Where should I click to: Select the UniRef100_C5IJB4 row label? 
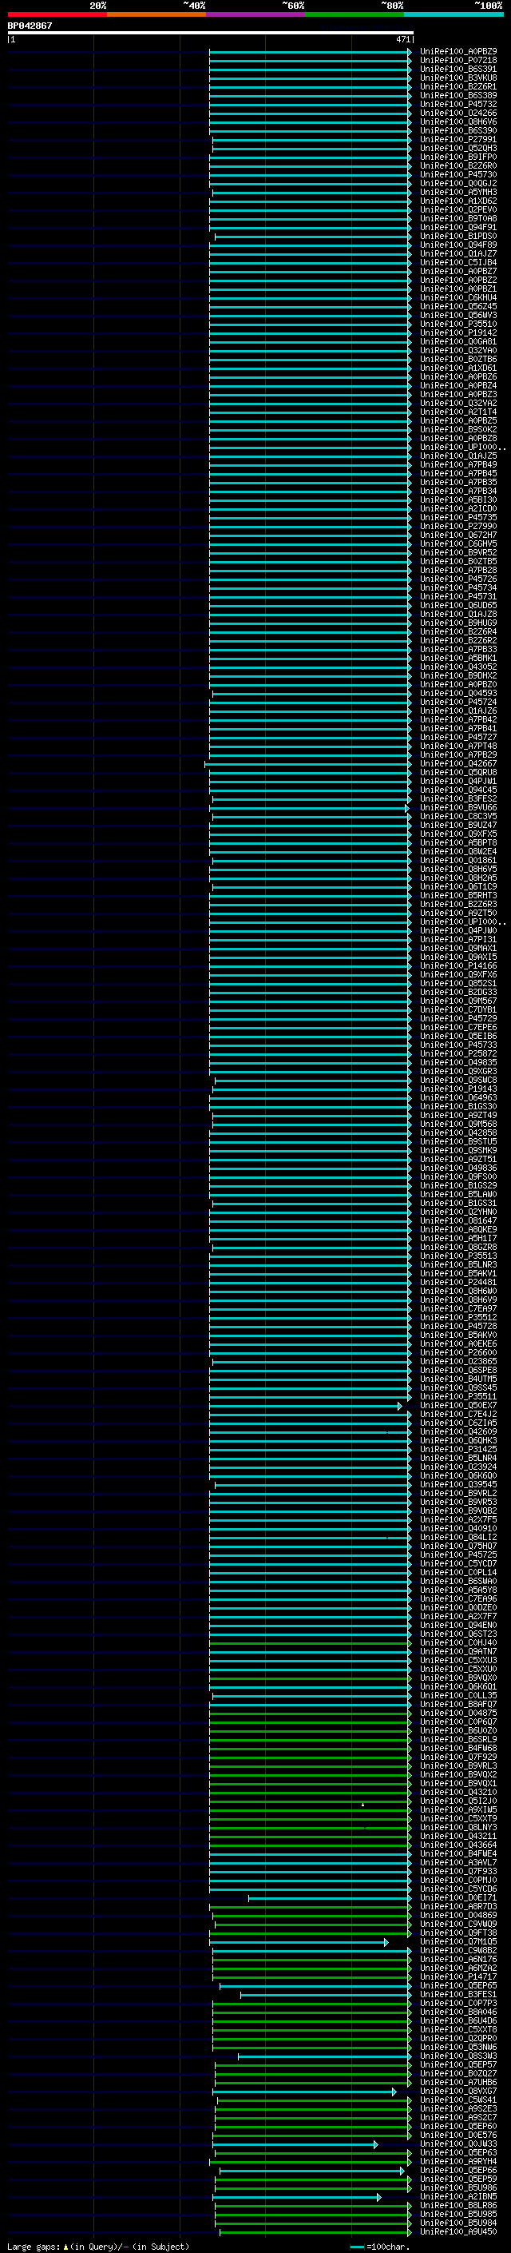(458, 262)
